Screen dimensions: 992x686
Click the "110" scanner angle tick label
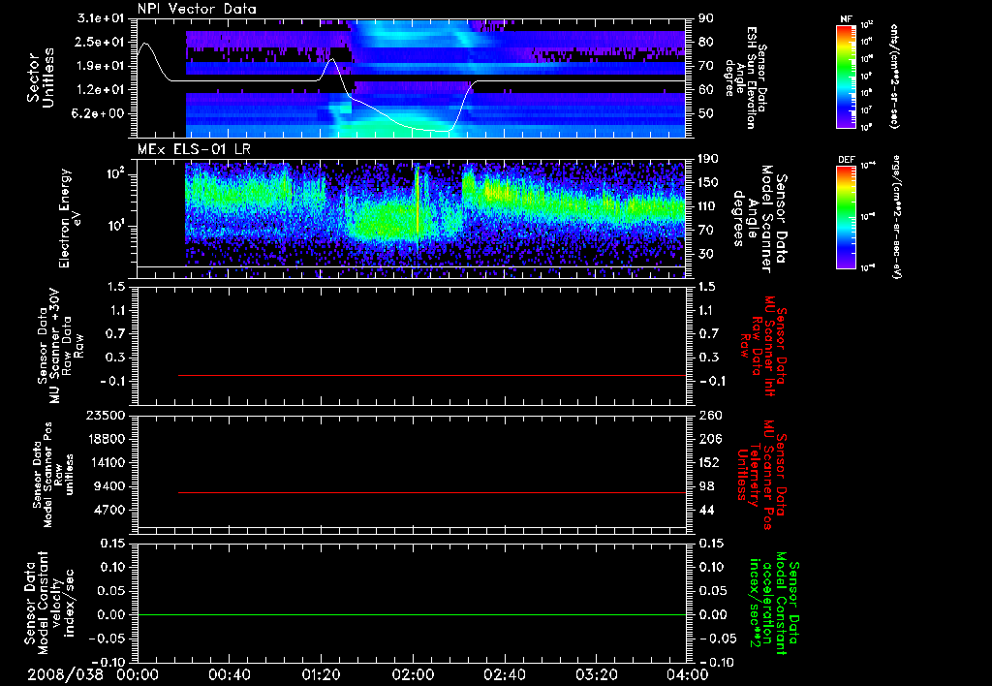(708, 206)
